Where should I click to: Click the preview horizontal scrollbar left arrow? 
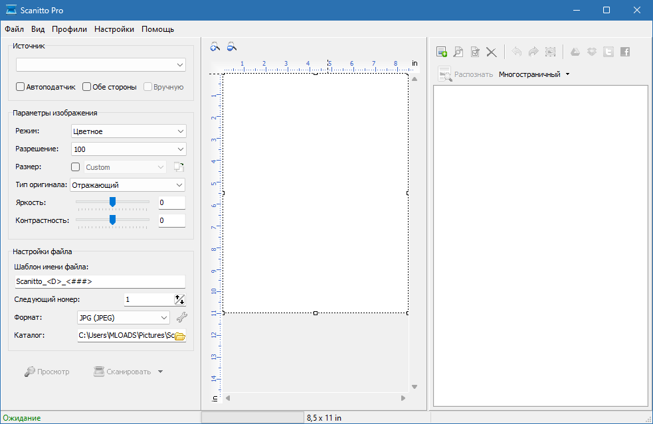pyautogui.click(x=228, y=398)
